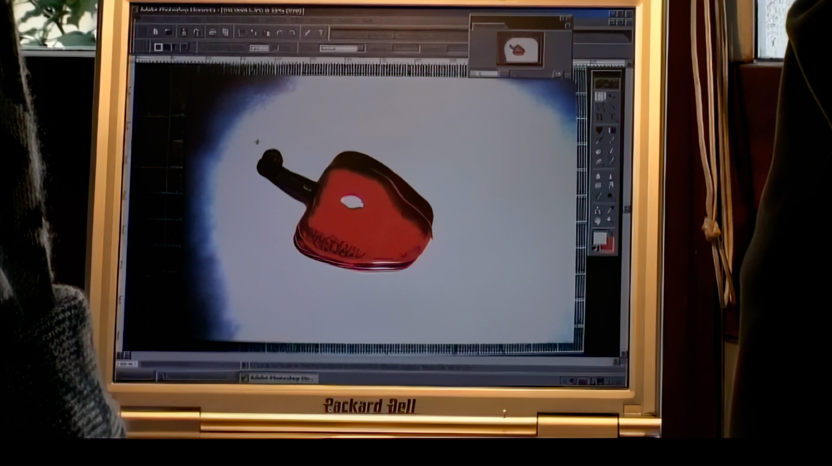The width and height of the screenshot is (832, 466).
Task: Click the red pepper thumbnail in navigator panel
Action: tap(518, 49)
